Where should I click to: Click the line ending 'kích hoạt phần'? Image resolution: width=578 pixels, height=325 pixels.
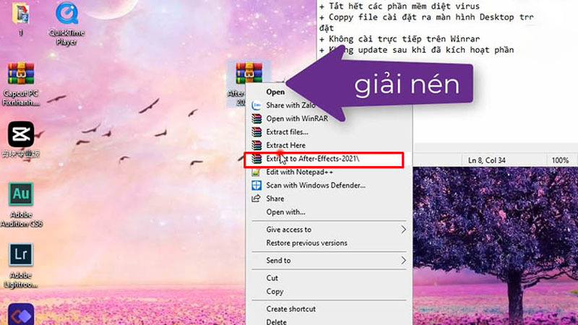pyautogui.click(x=417, y=50)
